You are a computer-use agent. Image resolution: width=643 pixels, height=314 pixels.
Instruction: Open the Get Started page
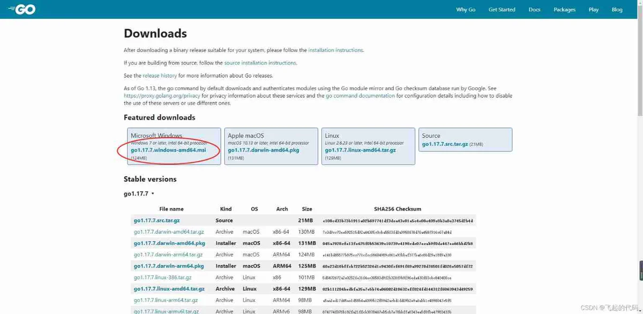pos(502,10)
